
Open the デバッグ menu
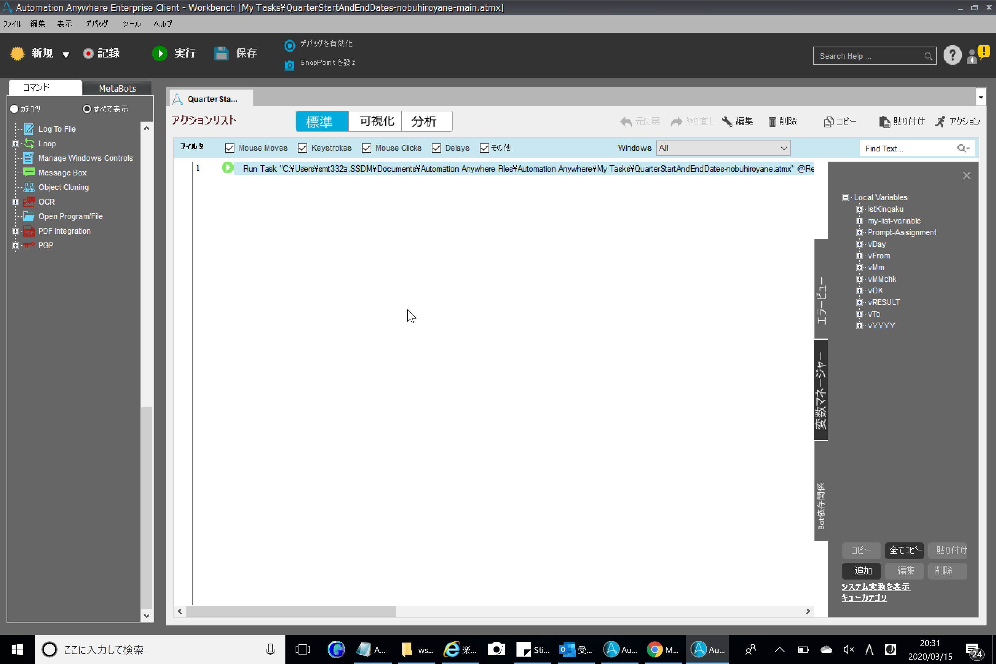96,24
